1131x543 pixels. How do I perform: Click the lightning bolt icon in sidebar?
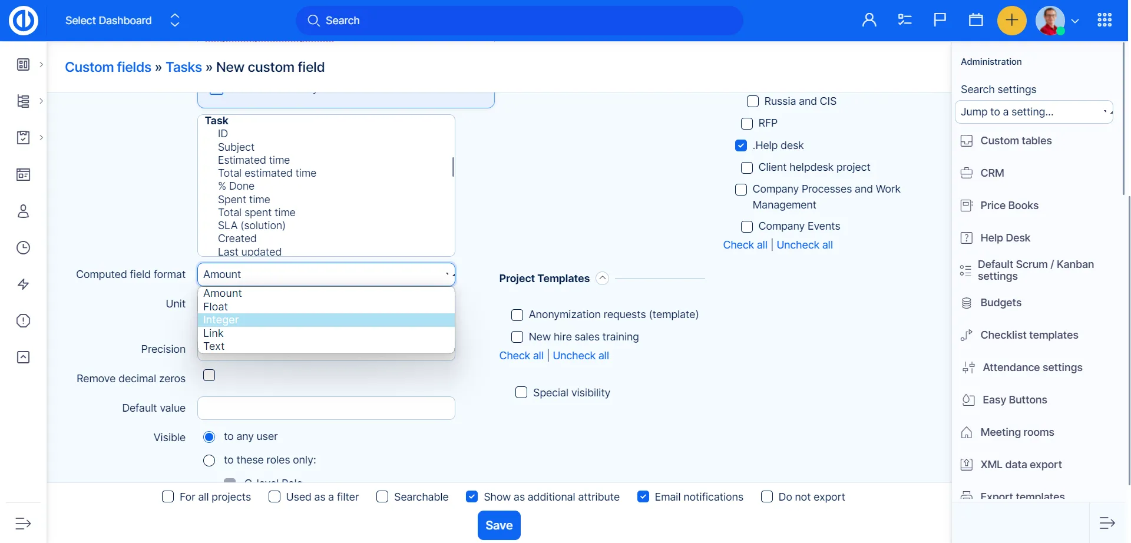pyautogui.click(x=23, y=284)
